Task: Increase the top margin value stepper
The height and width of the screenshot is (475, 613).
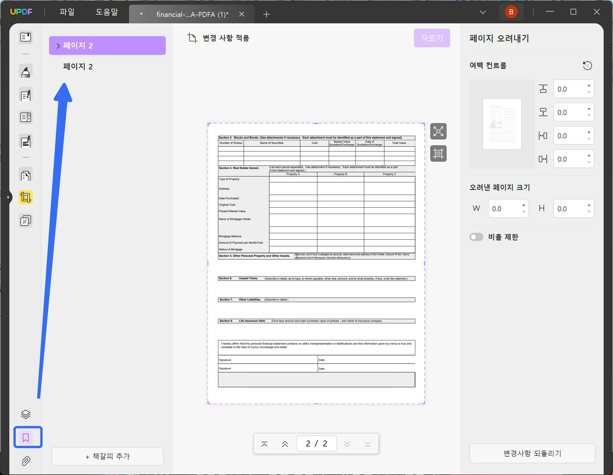Action: [x=589, y=85]
